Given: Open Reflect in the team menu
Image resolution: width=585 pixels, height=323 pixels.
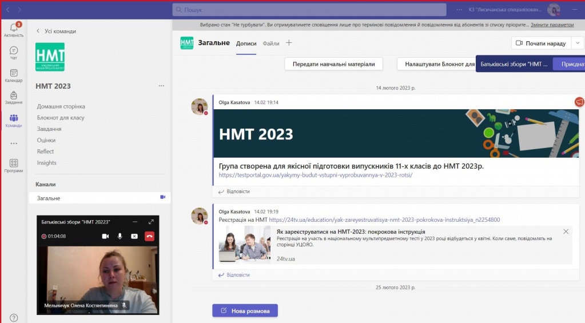Looking at the screenshot, I should tap(45, 151).
